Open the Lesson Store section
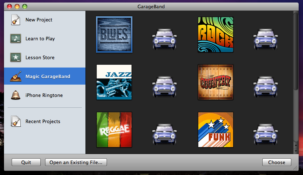The width and height of the screenshot is (303, 175). [45, 57]
